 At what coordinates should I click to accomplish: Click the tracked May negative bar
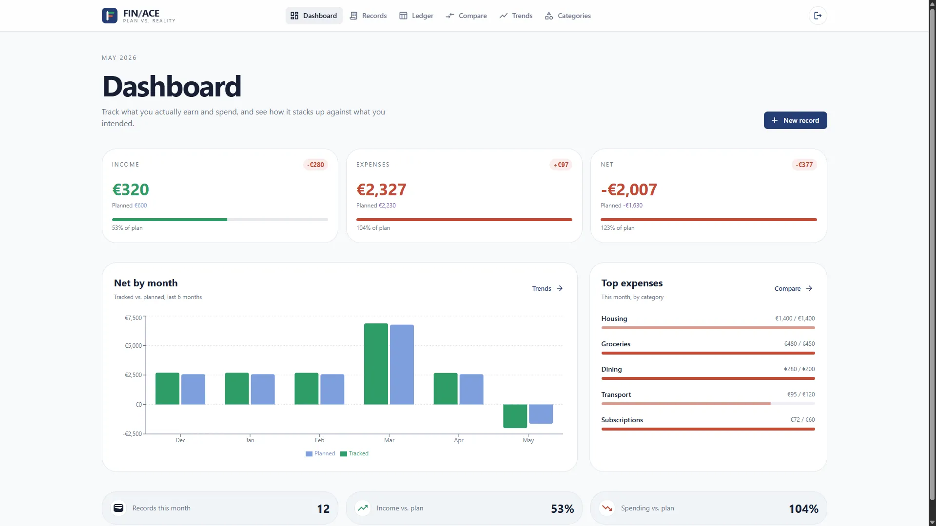[x=515, y=416]
